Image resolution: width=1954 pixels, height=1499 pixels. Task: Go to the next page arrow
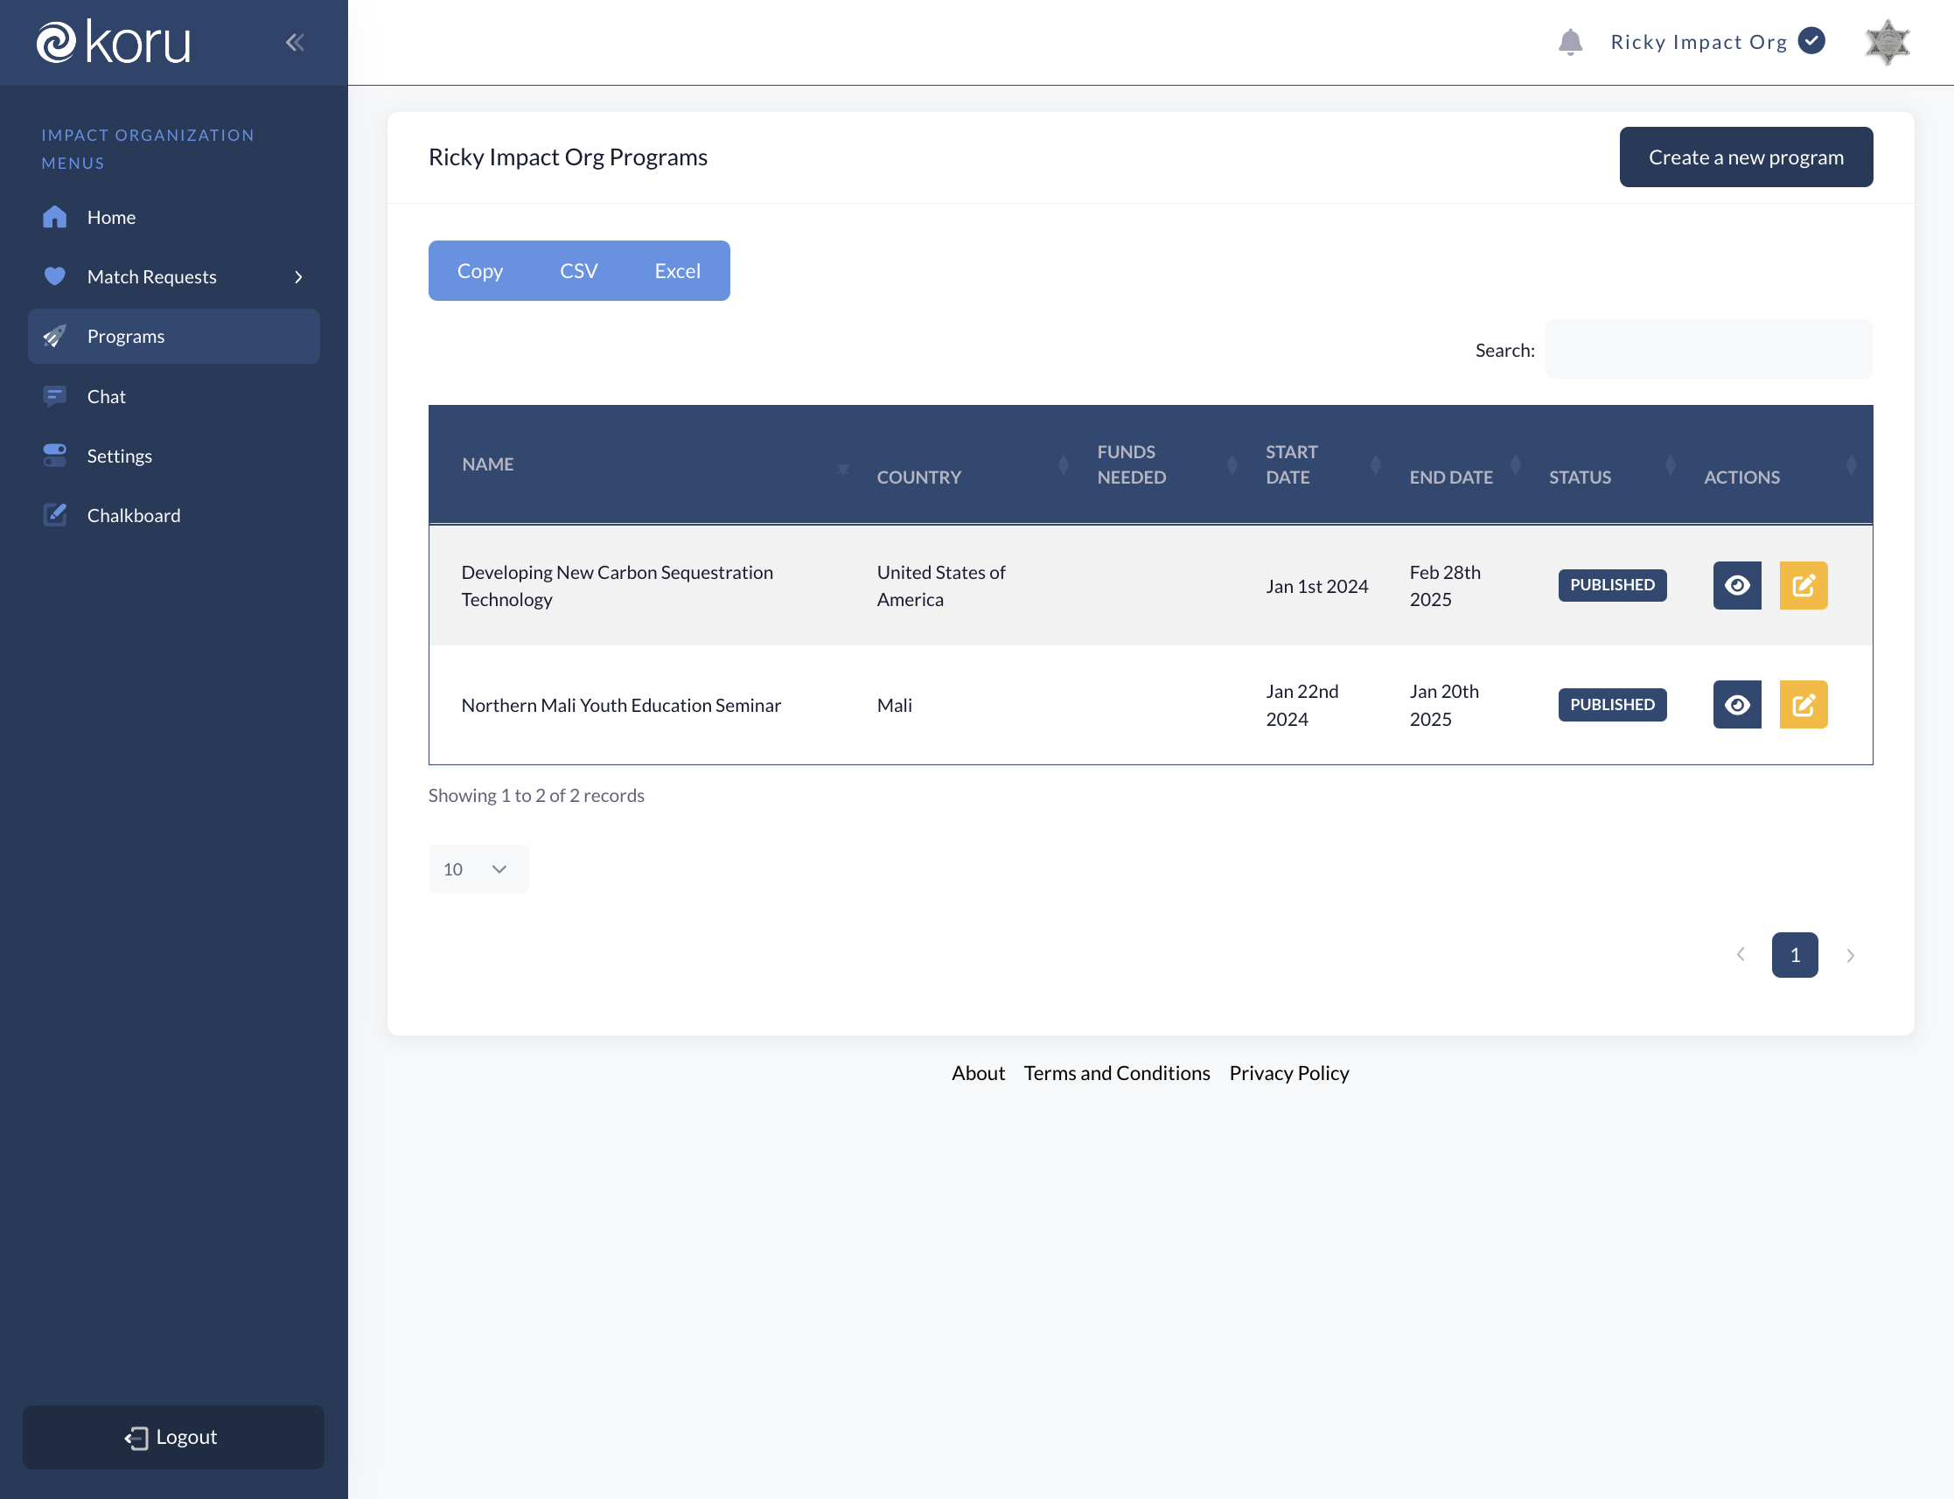click(x=1850, y=955)
